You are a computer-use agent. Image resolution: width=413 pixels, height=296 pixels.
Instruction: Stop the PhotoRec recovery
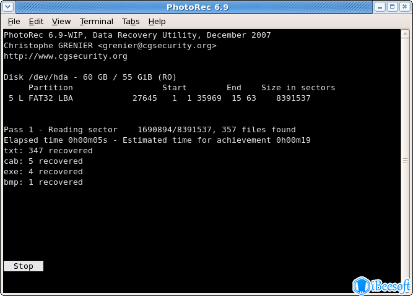(x=24, y=266)
